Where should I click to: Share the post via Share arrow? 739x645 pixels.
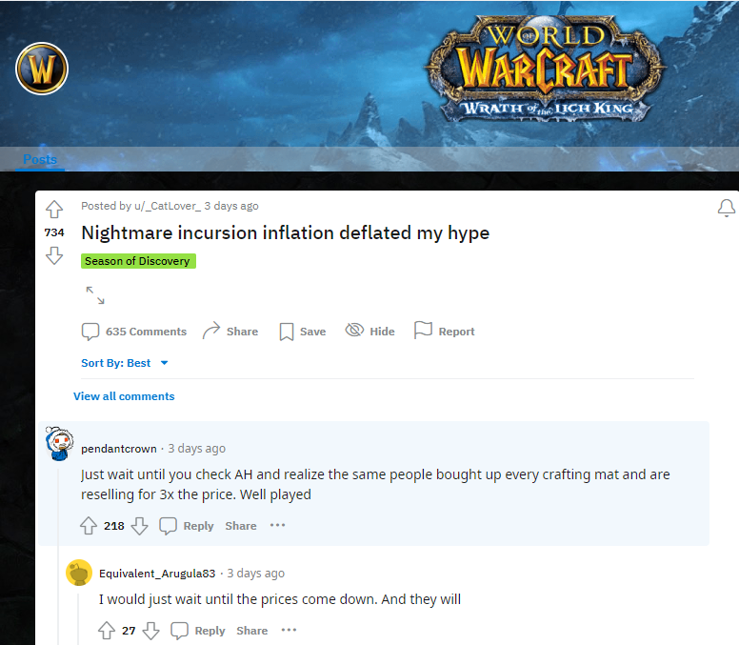230,332
